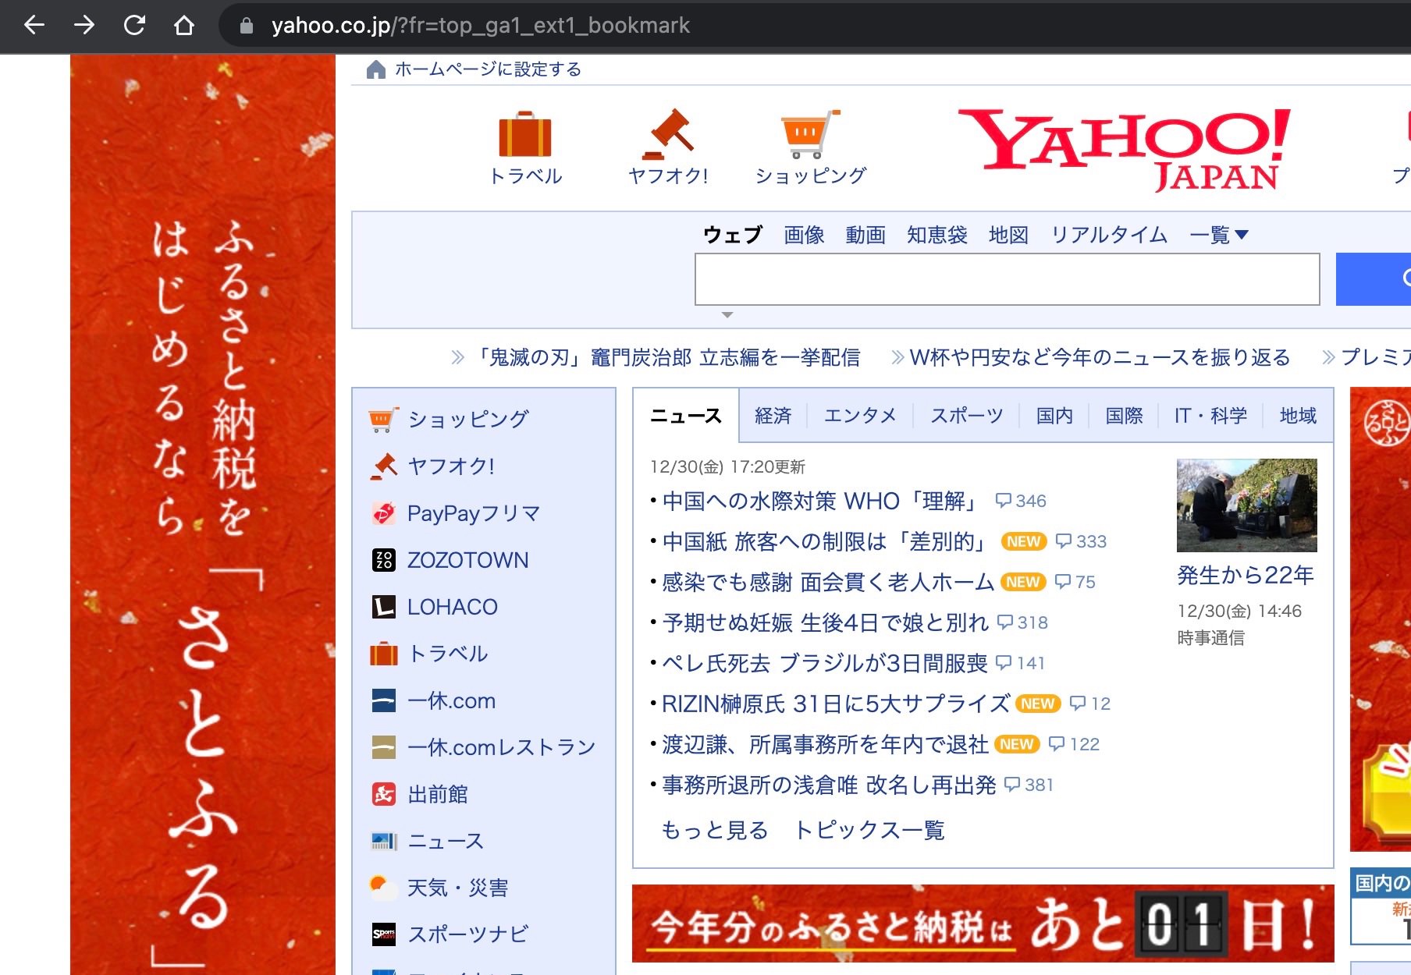Screen dimensions: 1411x975
Task: Click sidebar トラベル suitcase icon
Action: tap(383, 654)
